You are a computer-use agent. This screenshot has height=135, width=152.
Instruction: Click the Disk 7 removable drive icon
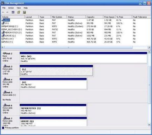click(5, 118)
